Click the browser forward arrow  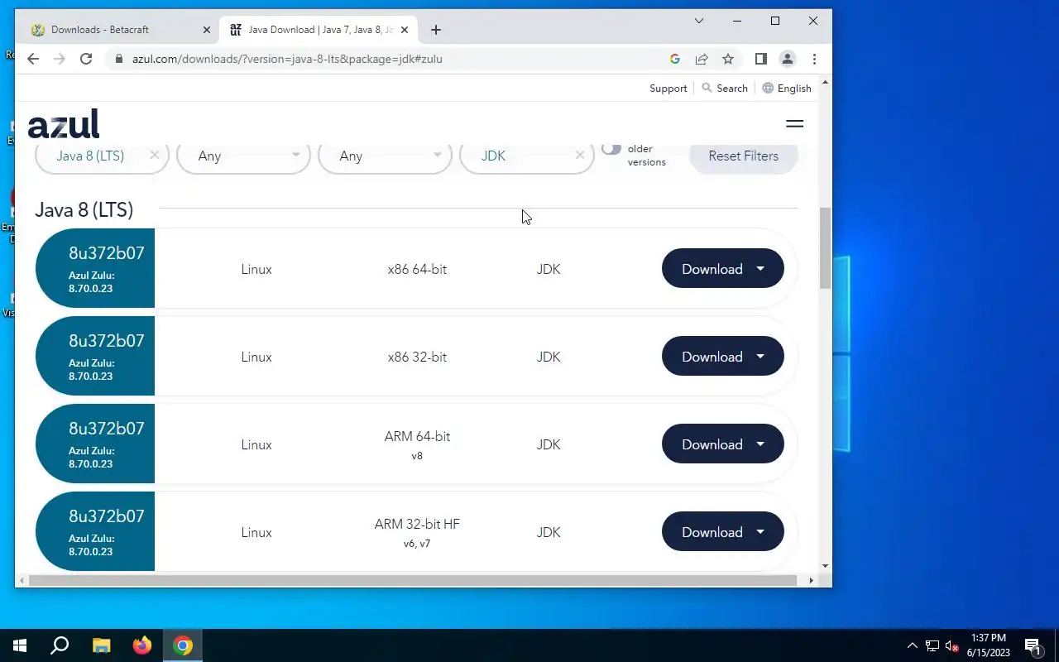pos(60,59)
